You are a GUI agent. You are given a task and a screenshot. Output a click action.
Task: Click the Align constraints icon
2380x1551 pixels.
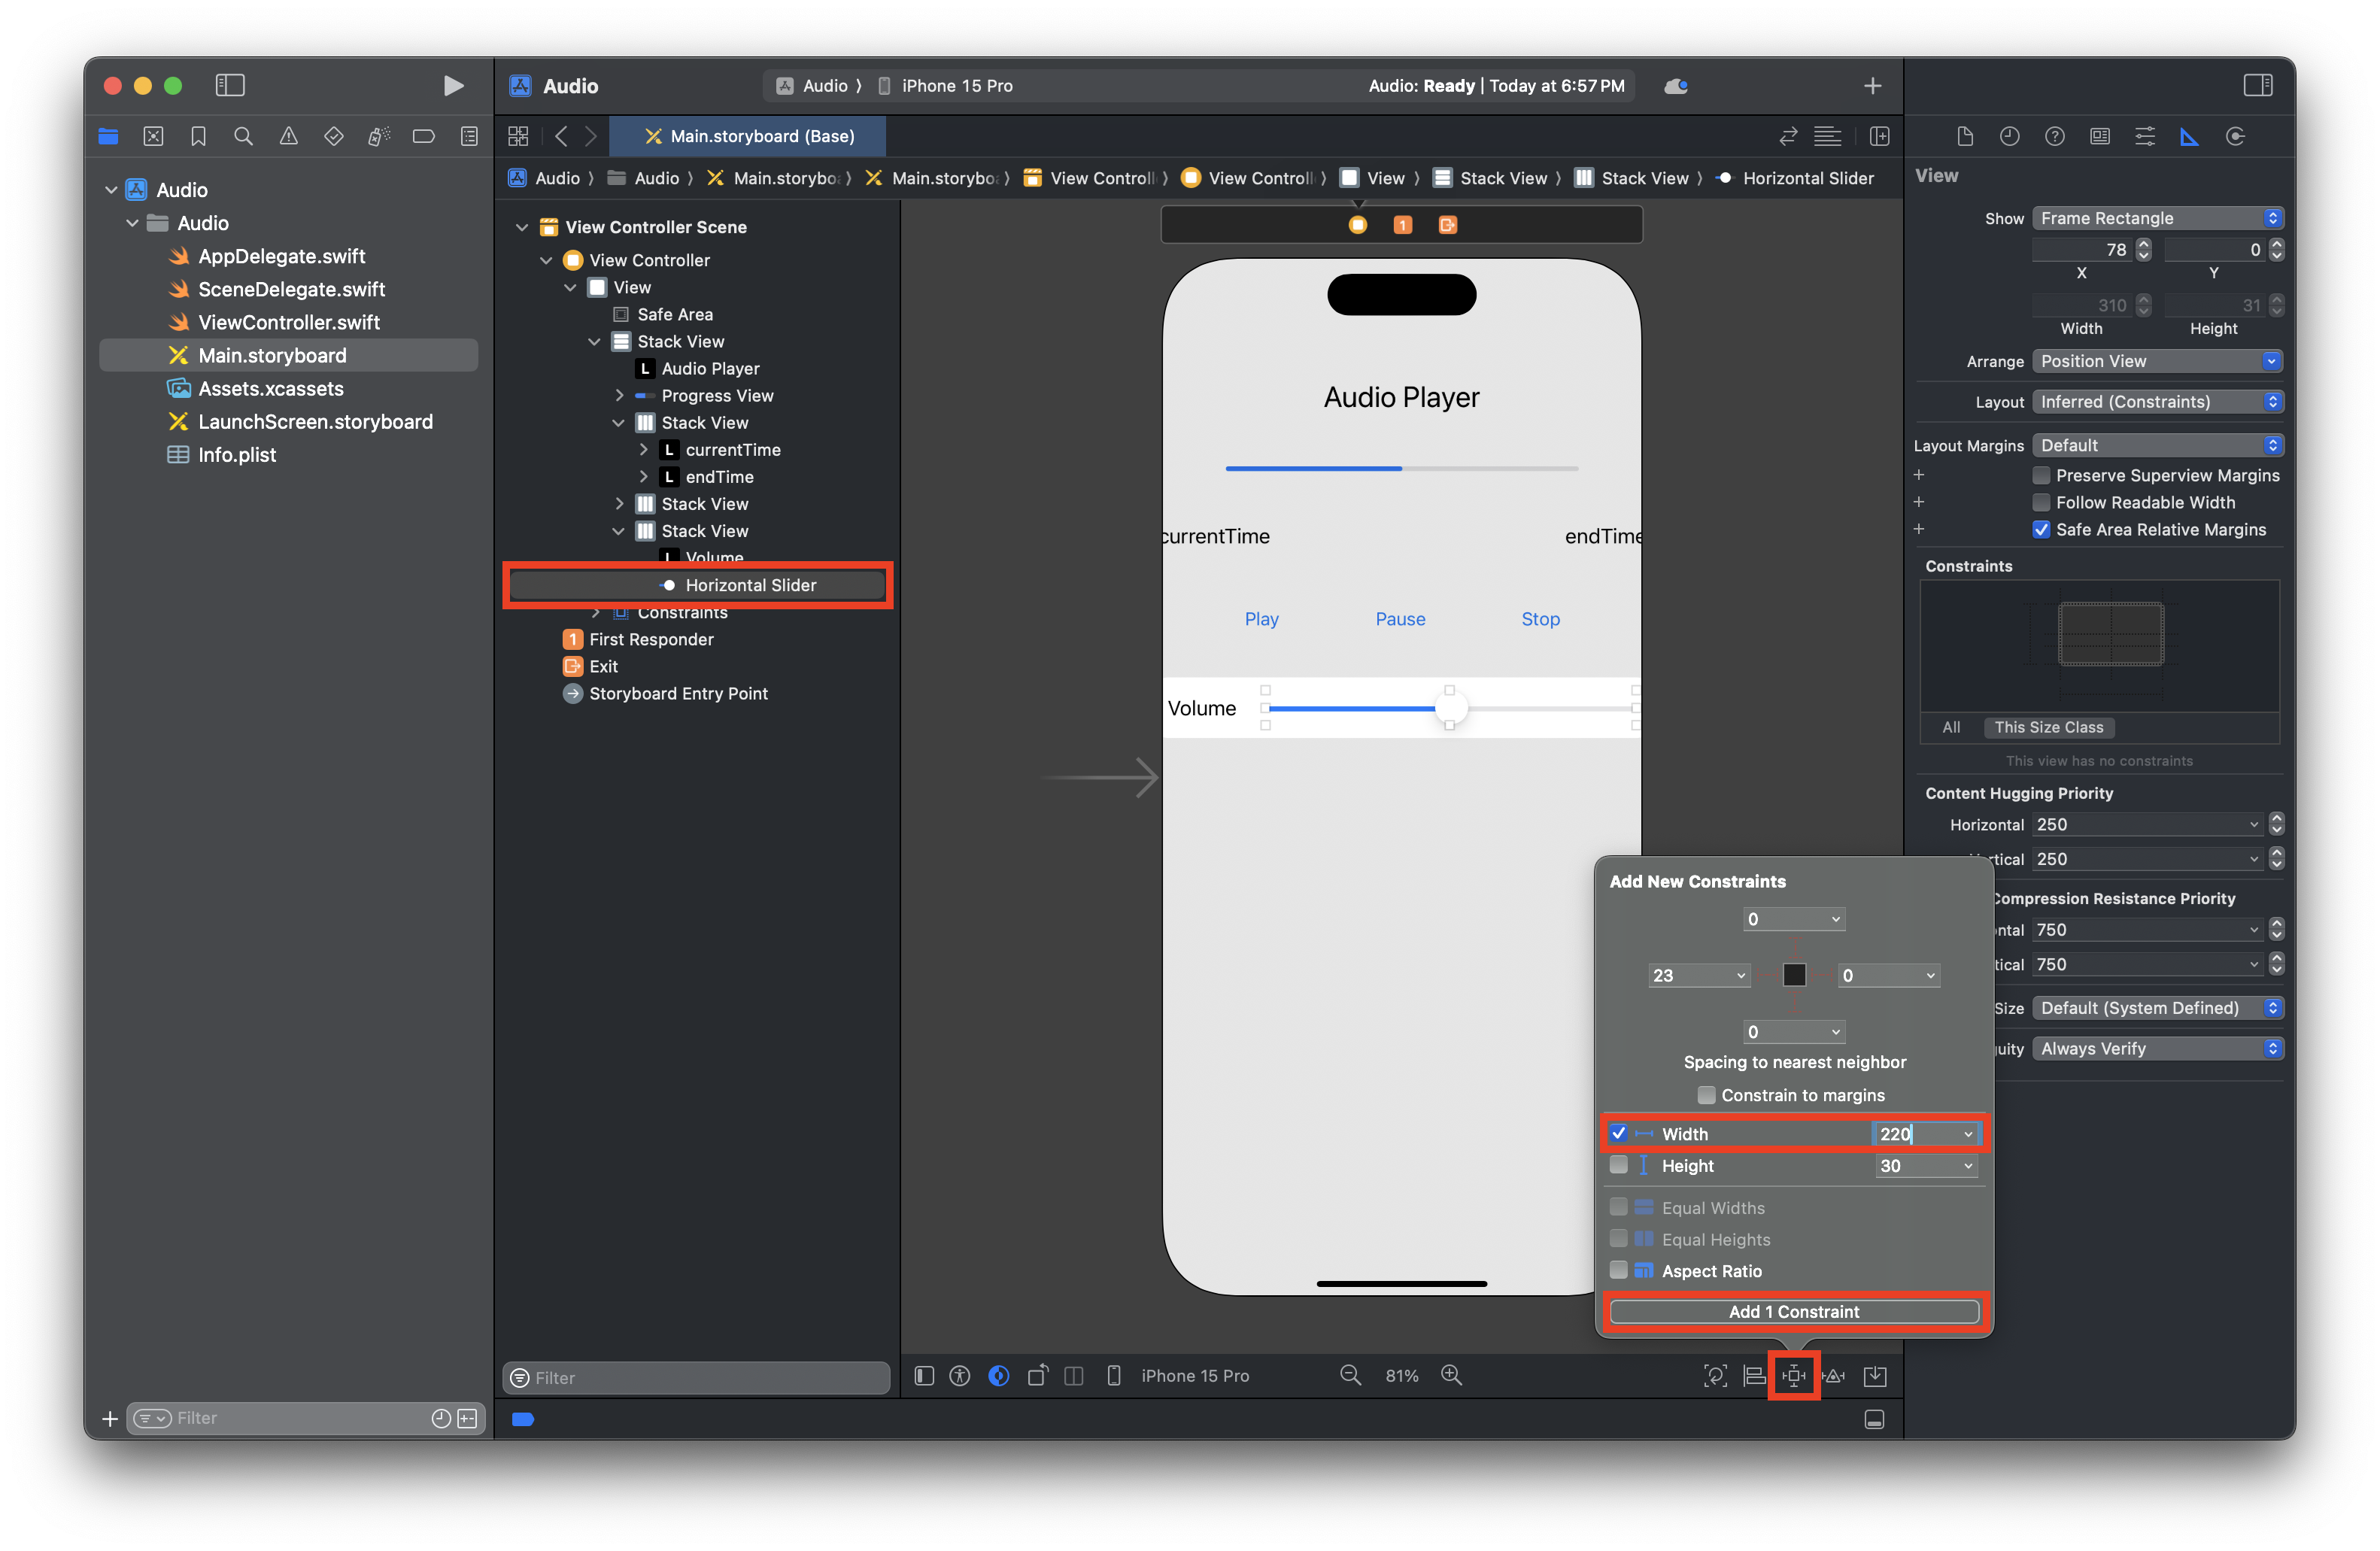tap(1754, 1376)
